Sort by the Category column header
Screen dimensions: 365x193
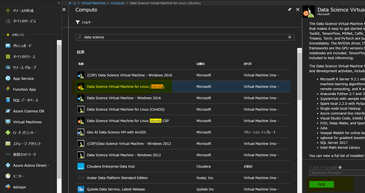click(248, 64)
